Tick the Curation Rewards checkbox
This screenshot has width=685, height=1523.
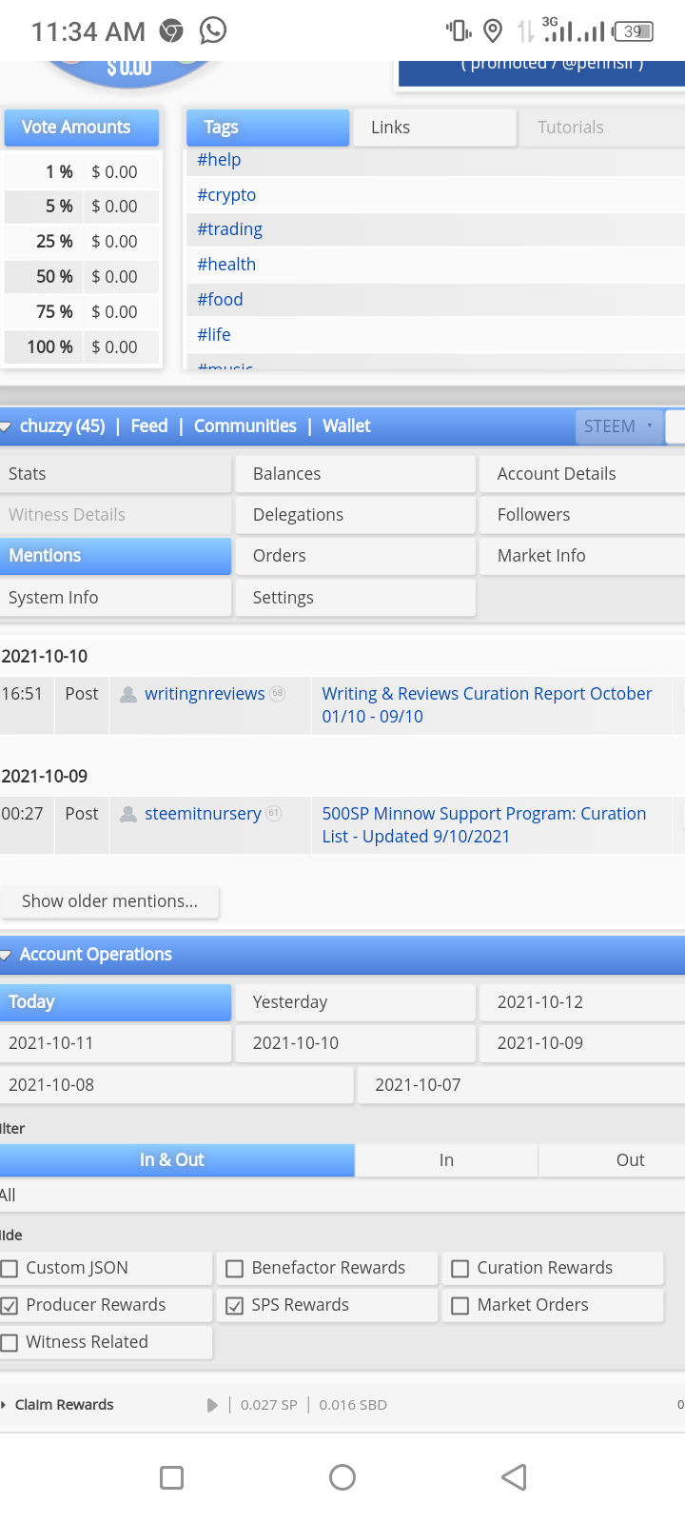pyautogui.click(x=460, y=1269)
